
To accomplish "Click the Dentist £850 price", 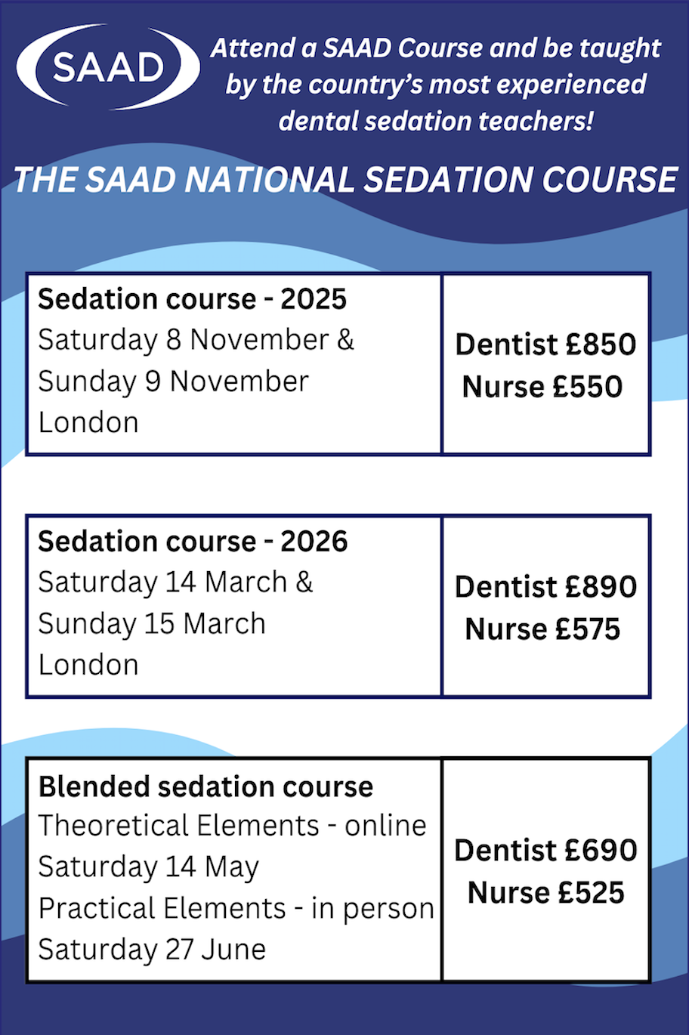I will coord(545,344).
